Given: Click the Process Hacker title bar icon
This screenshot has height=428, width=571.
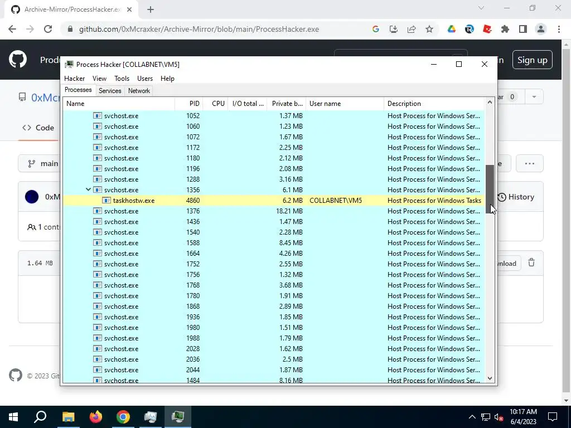Looking at the screenshot, I should [69, 65].
